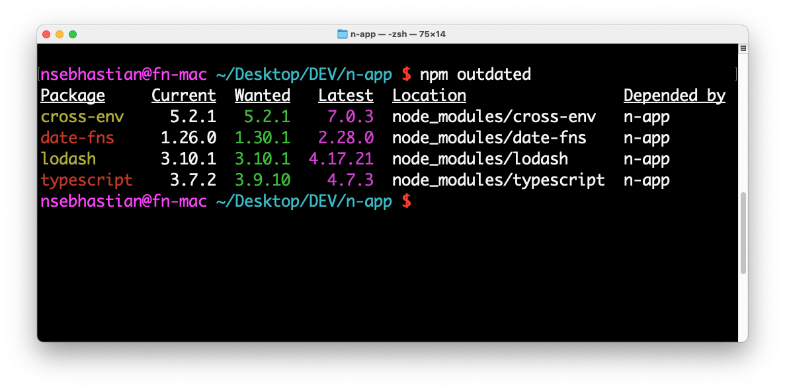The image size is (785, 391).
Task: Minimize the terminal with yellow button
Action: pyautogui.click(x=60, y=34)
